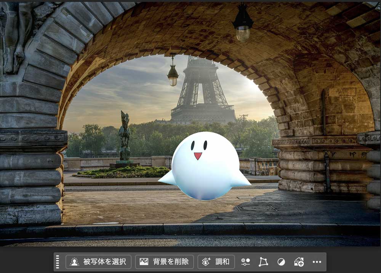Click the 被写体を選択 button
This screenshot has width=381, height=273.
[98, 261]
